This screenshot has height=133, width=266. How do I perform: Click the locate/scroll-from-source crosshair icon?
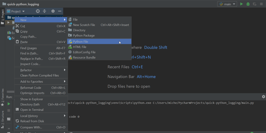coord(38,11)
